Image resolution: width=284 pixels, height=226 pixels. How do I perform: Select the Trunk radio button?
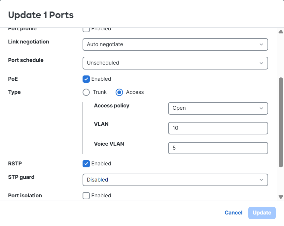[86, 92]
